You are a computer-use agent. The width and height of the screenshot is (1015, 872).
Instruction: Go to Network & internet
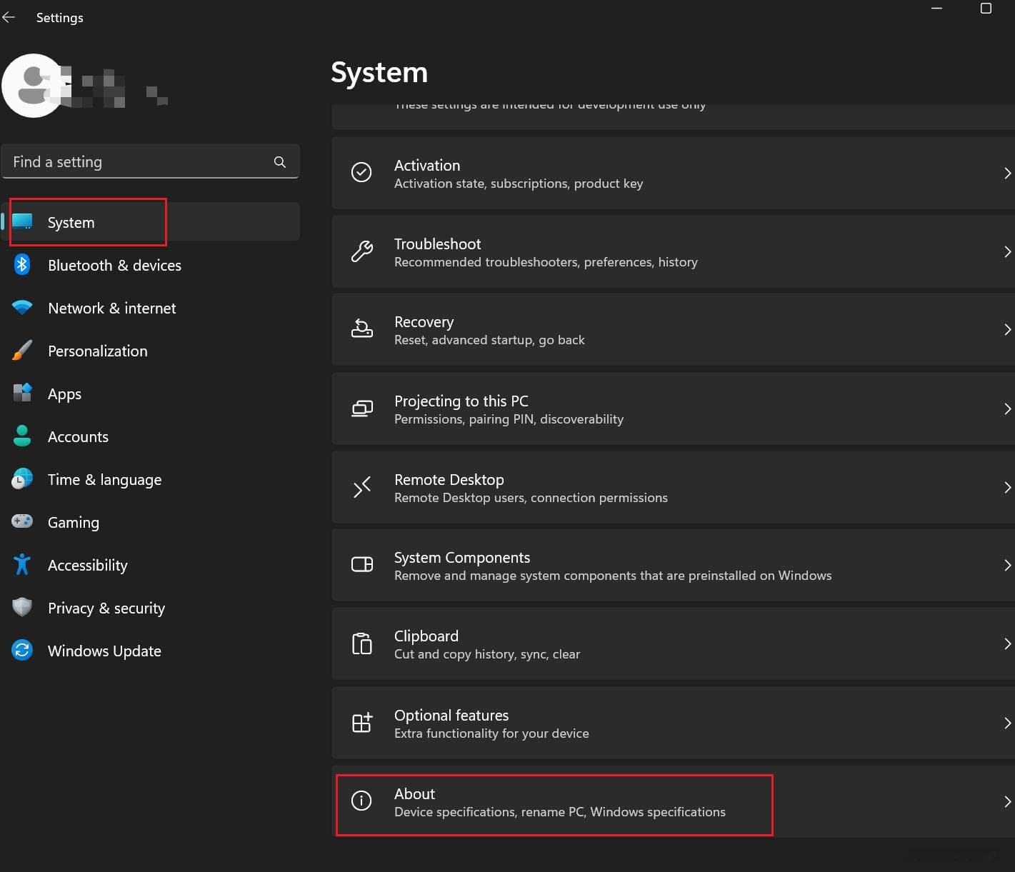click(x=151, y=308)
